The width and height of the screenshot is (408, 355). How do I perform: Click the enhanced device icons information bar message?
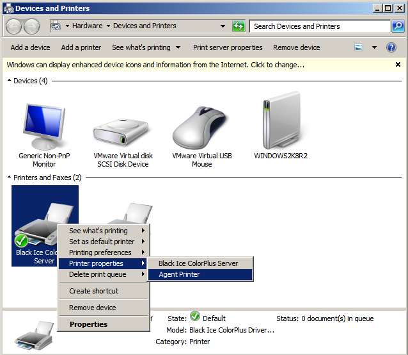pyautogui.click(x=155, y=65)
